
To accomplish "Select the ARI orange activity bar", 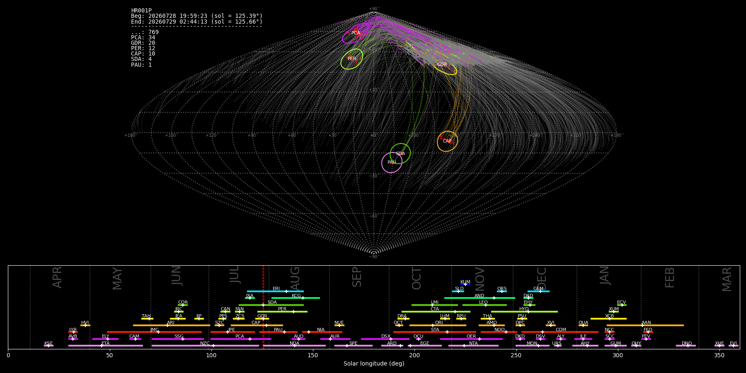I will pos(172,325).
